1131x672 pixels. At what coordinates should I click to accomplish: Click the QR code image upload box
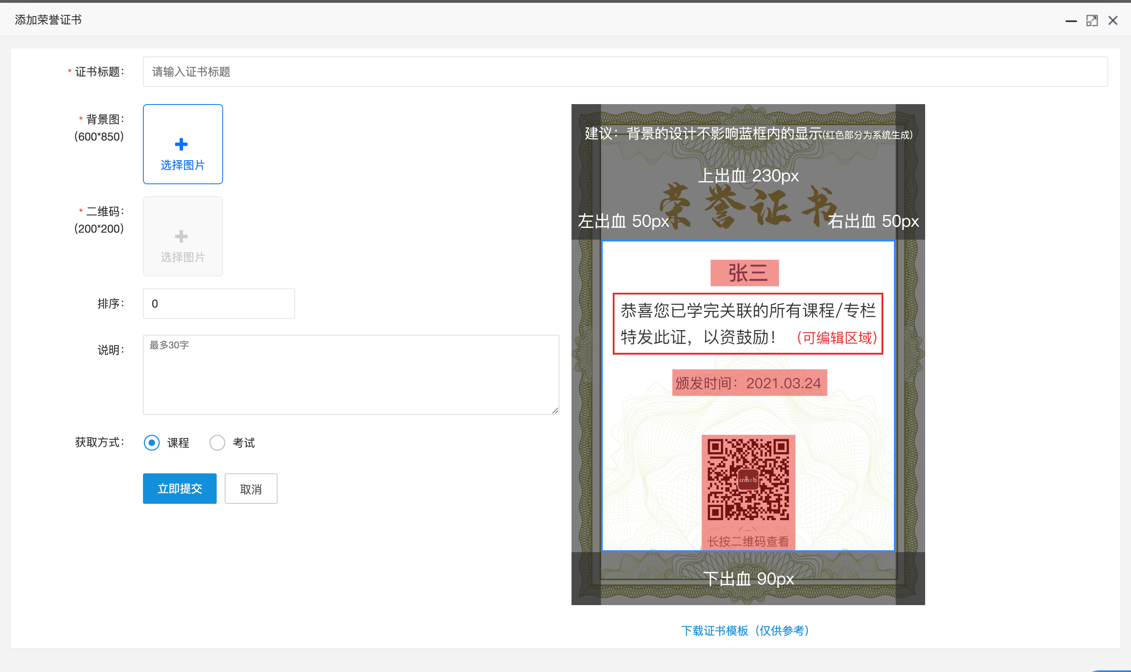183,236
